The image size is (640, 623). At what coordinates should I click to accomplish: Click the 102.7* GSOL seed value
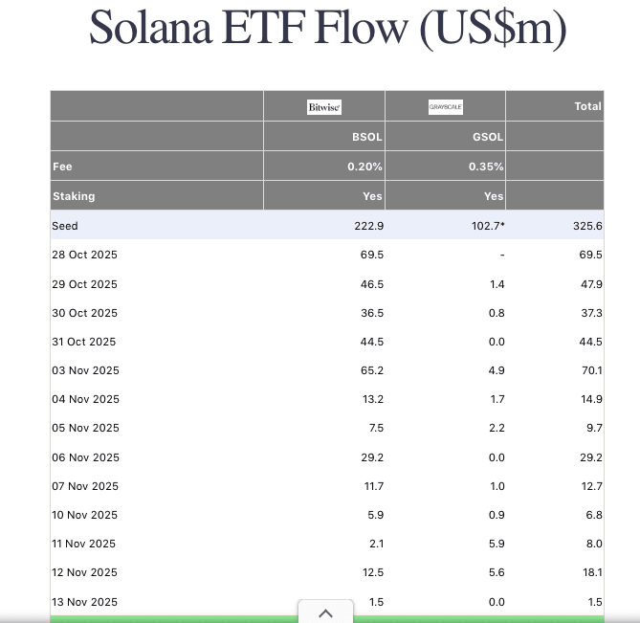tap(486, 226)
